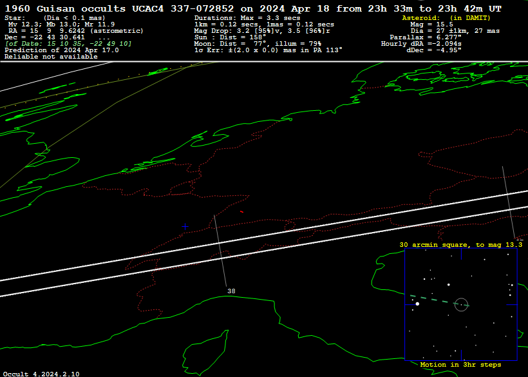Click the 'Dec = -22 43 30.641' line

[45, 37]
